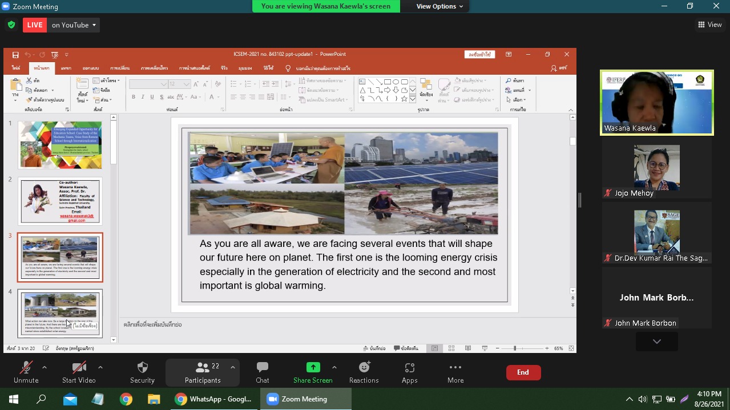Fit slide to current window icon
Viewport: 730px width, 410px height.
pyautogui.click(x=571, y=348)
